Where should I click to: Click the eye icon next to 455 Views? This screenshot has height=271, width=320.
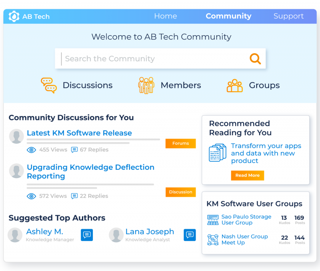coord(32,150)
